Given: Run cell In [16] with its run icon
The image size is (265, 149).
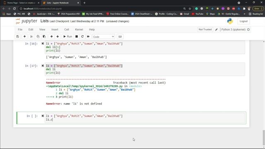Looking at the screenshot, I should pyautogui.click(x=43, y=43).
